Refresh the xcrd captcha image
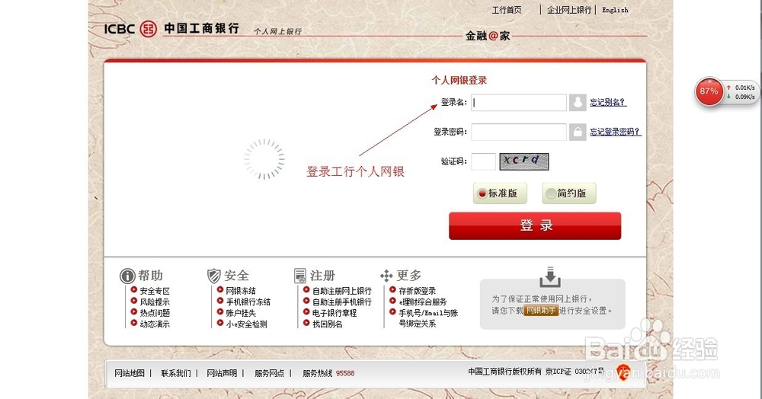Screen dimensions: 762x399 [524, 161]
